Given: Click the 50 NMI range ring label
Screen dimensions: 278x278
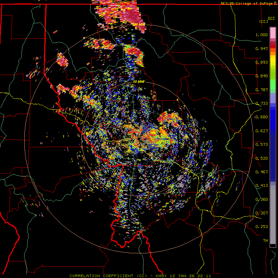Looking at the screenshot, I should click(x=139, y=82).
